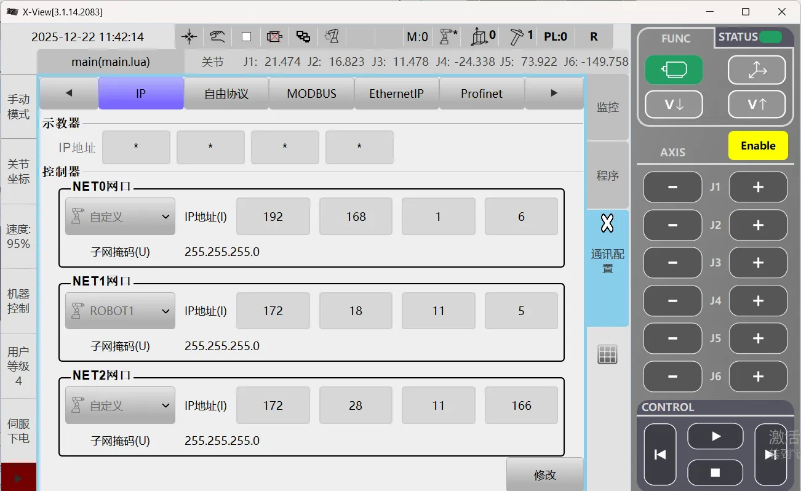This screenshot has height=491, width=801.
Task: Open the FUNC tab in right panel
Action: click(x=676, y=38)
